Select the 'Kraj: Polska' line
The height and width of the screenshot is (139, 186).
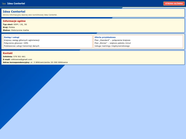9,27
